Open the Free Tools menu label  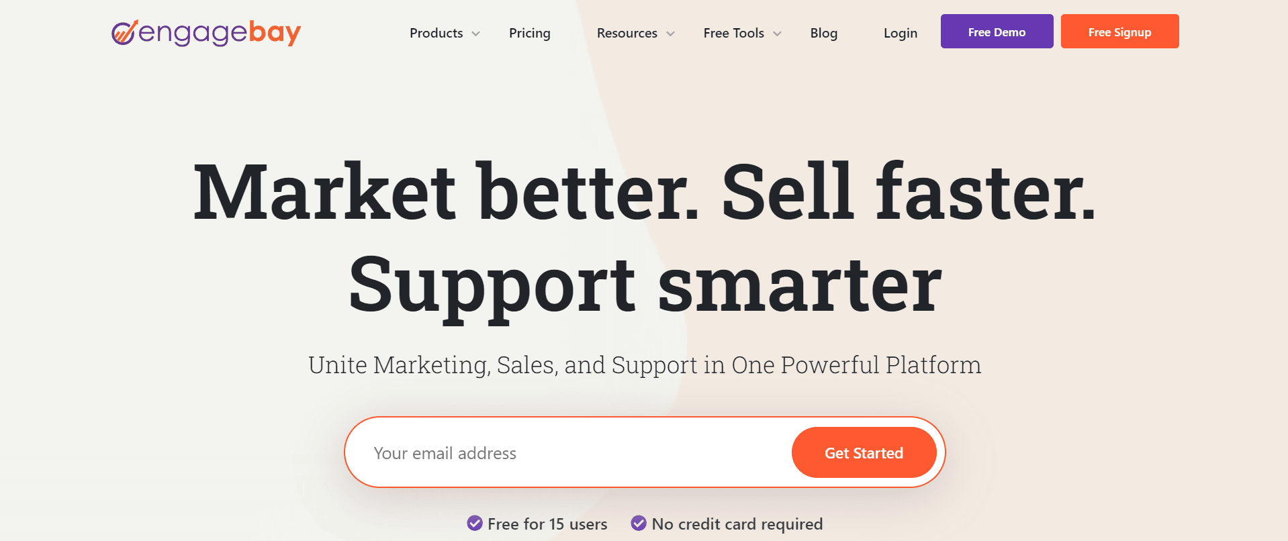click(733, 33)
